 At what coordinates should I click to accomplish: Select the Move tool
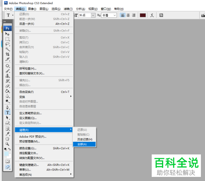coord(7,34)
